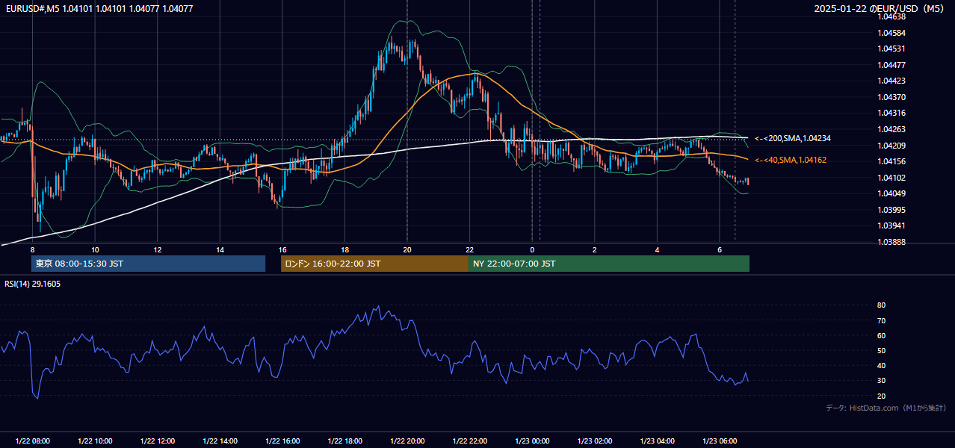Click the 1.04477 price axis label
The image size is (955, 448).
point(891,65)
